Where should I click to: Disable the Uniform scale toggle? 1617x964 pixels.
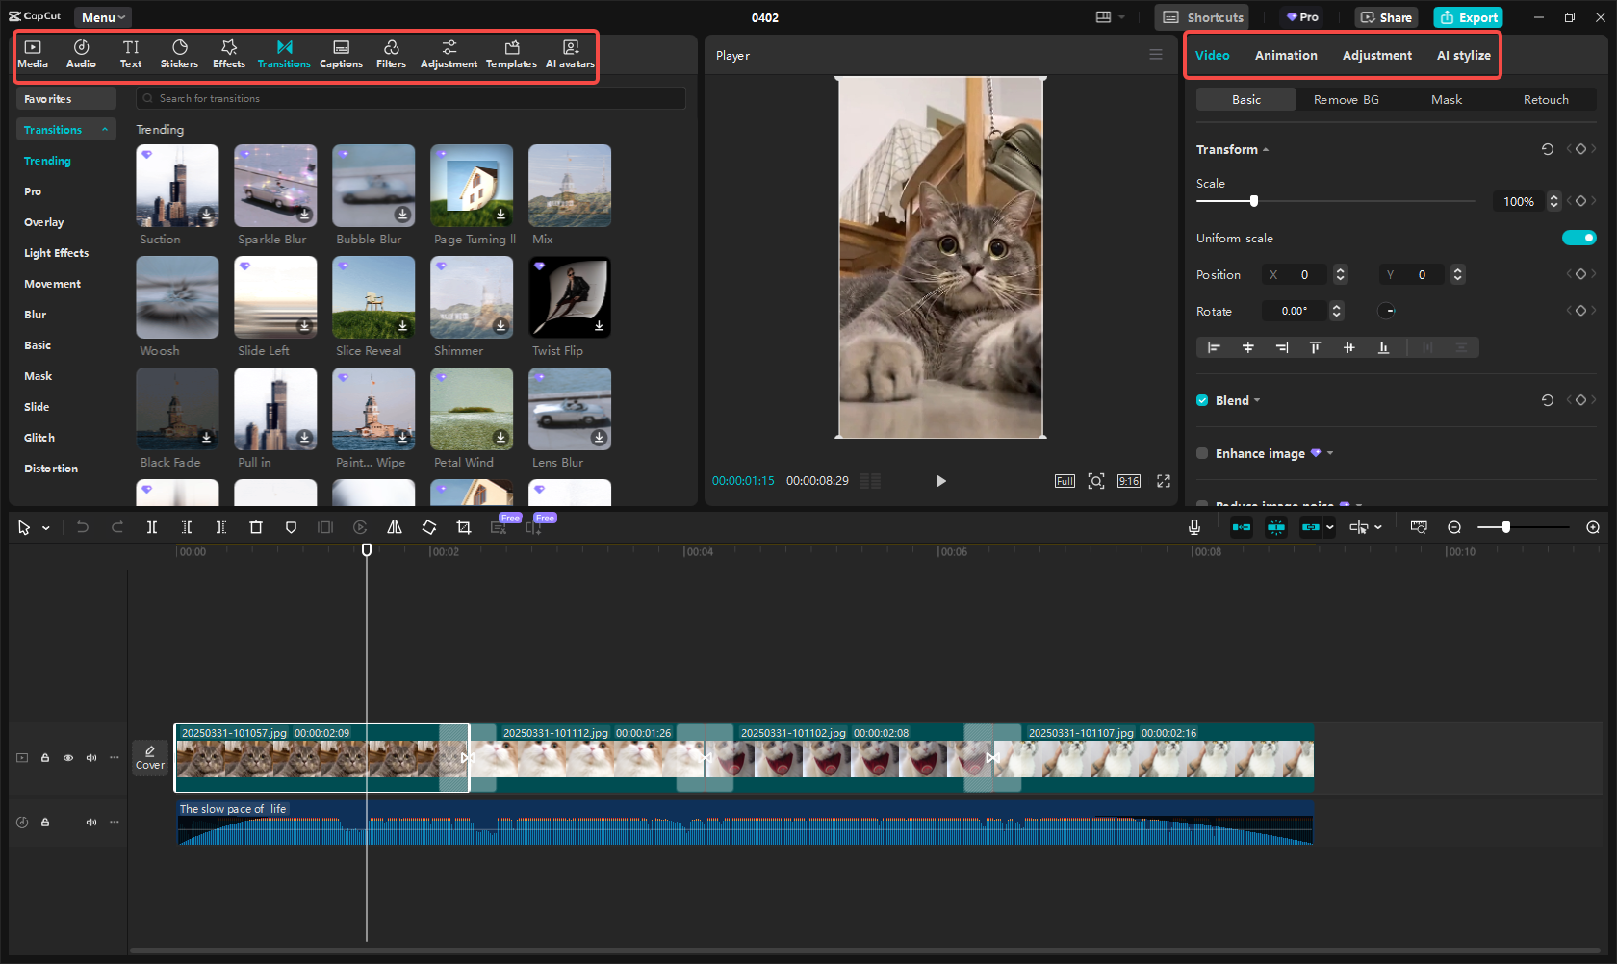tap(1578, 238)
